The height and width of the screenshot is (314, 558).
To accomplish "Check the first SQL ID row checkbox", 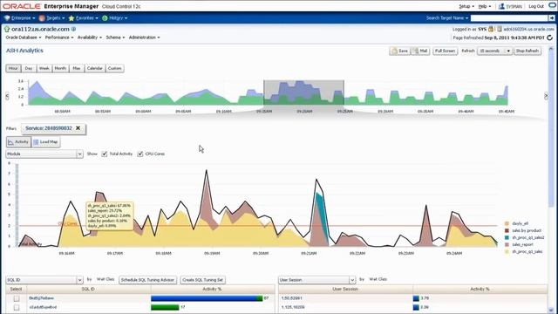I will tap(17, 298).
